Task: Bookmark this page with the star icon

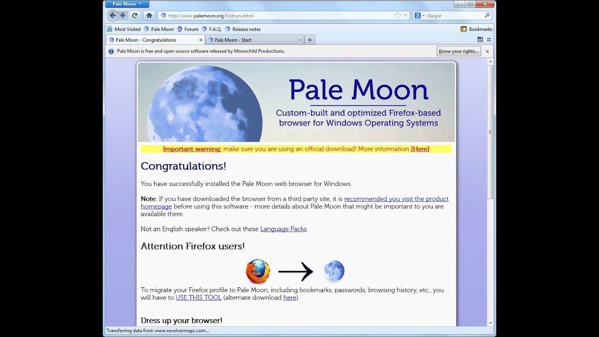Action: (398, 15)
